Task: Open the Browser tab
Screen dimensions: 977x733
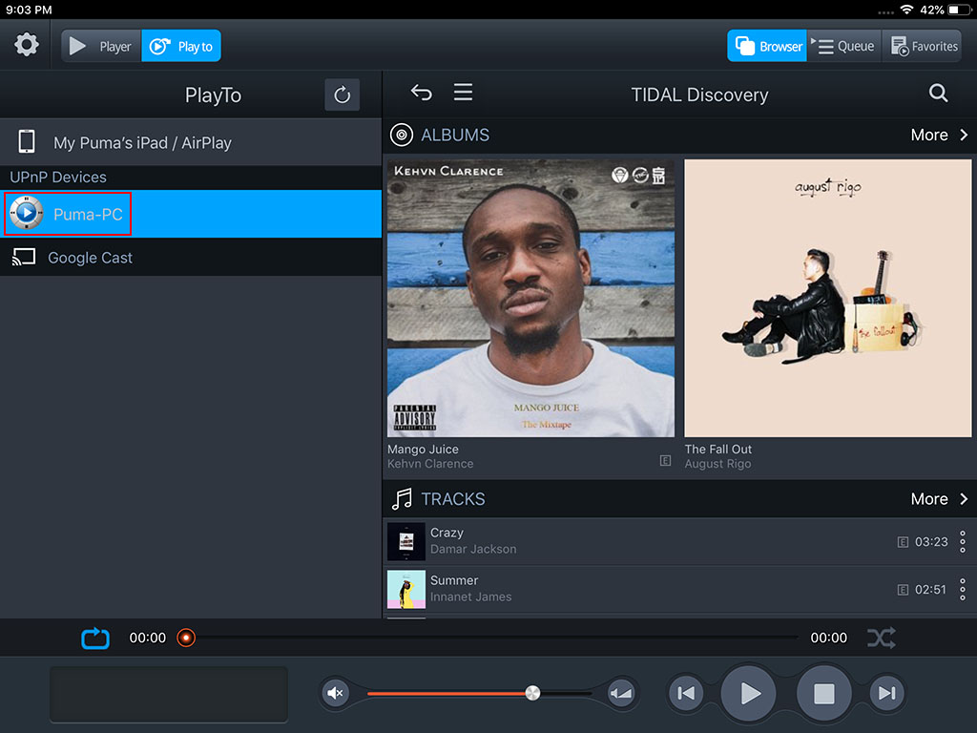Action: pyautogui.click(x=767, y=46)
